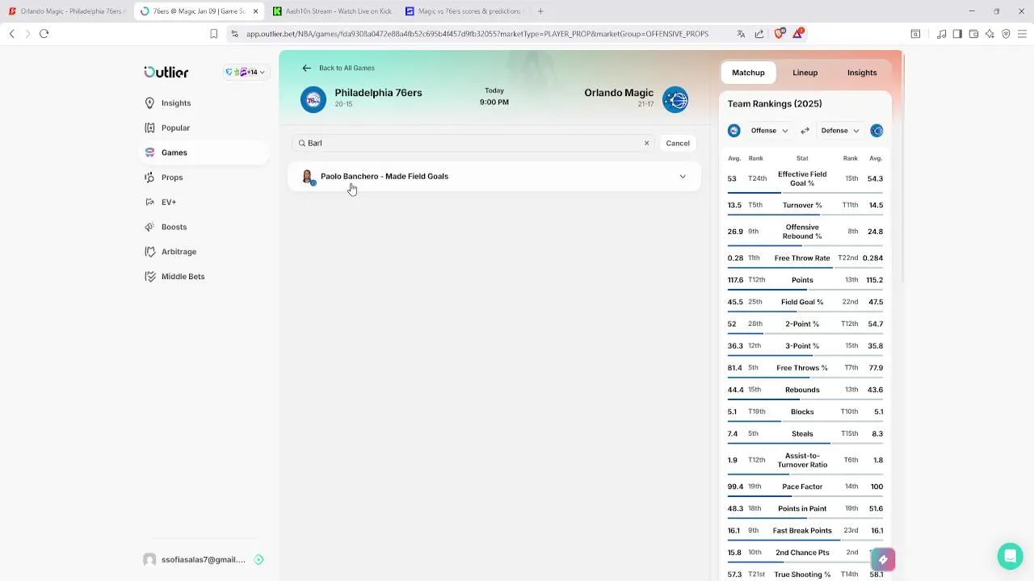Select the Games sidebar item
1034x581 pixels.
(x=205, y=153)
